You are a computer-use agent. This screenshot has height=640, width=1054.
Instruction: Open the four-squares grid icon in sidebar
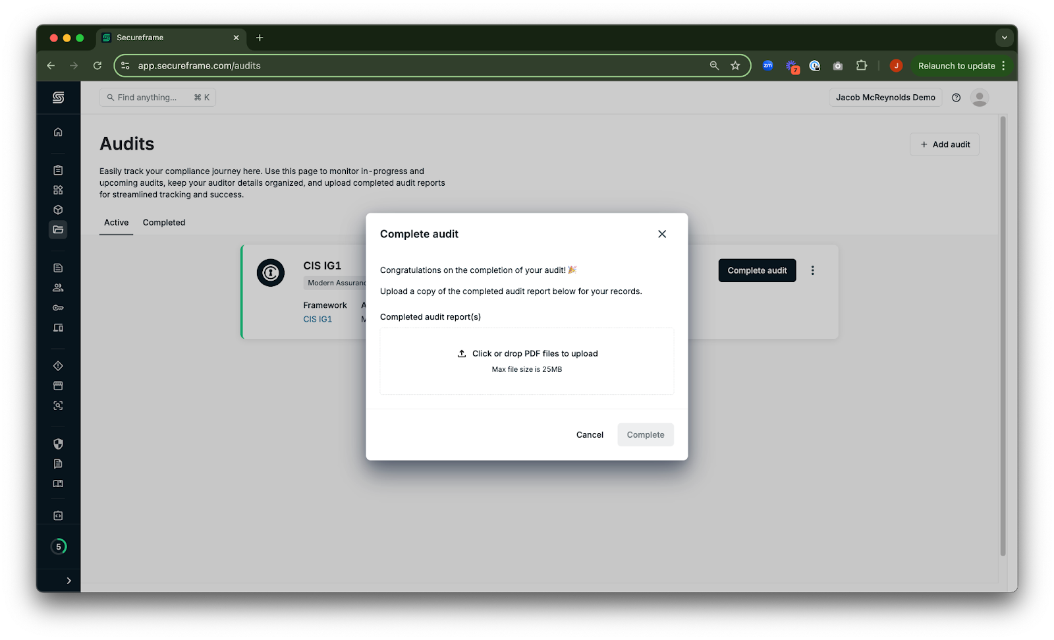(58, 190)
